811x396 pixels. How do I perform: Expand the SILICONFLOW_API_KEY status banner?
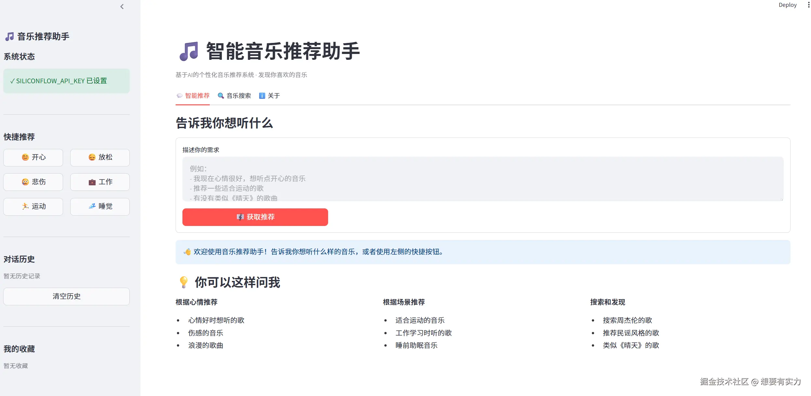click(x=66, y=81)
